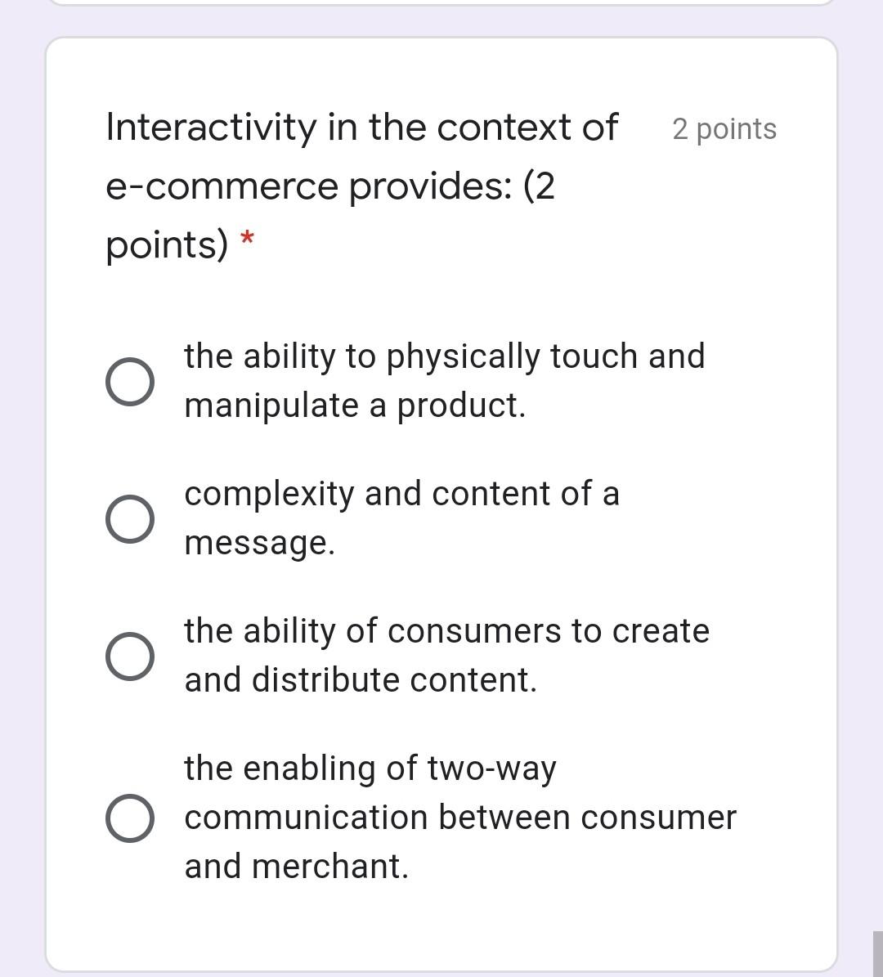This screenshot has width=883, height=977.
Task: Click the '2 points' label
Action: tap(724, 128)
